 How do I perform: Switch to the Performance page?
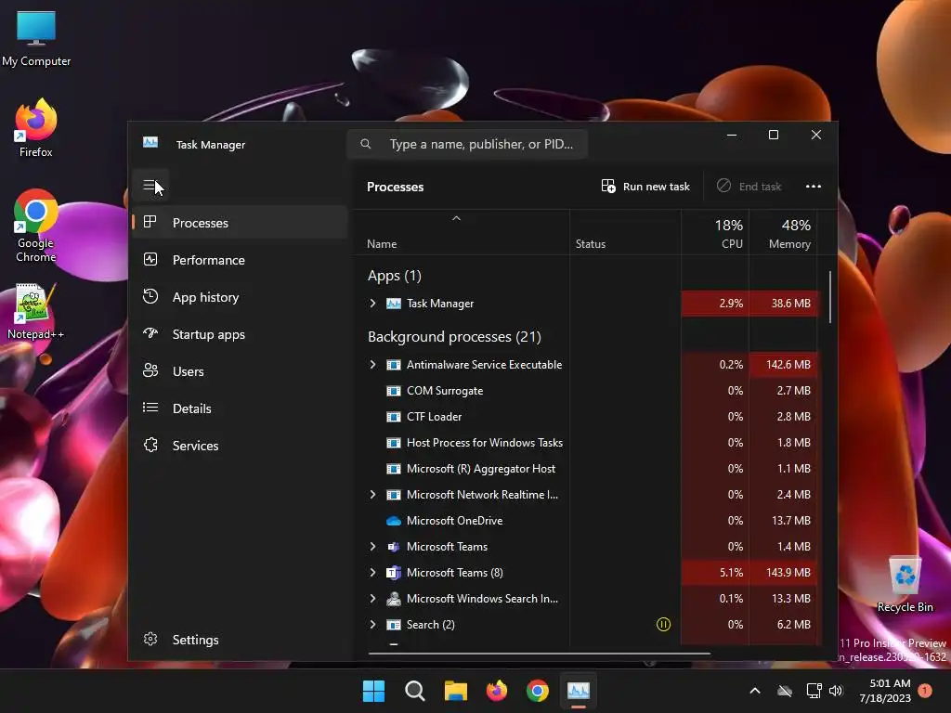coord(240,260)
